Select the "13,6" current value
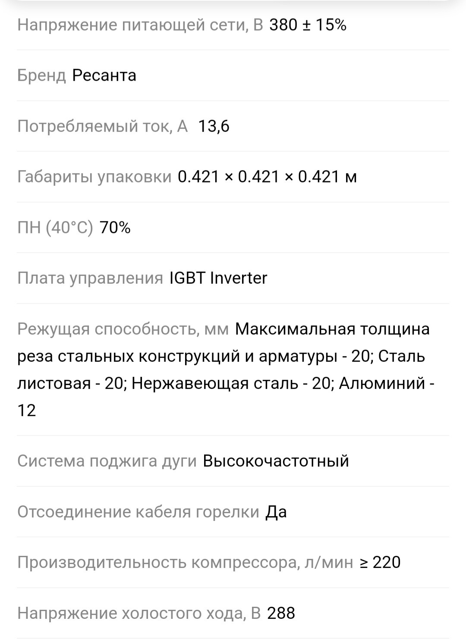This screenshot has width=466, height=640. (x=214, y=126)
